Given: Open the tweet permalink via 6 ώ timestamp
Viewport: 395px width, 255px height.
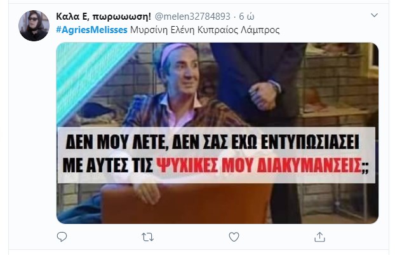Looking at the screenshot, I should (x=246, y=17).
